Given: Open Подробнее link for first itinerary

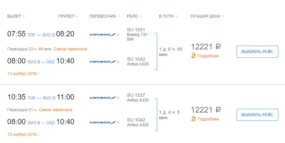Looking at the screenshot, I should coord(208,56).
